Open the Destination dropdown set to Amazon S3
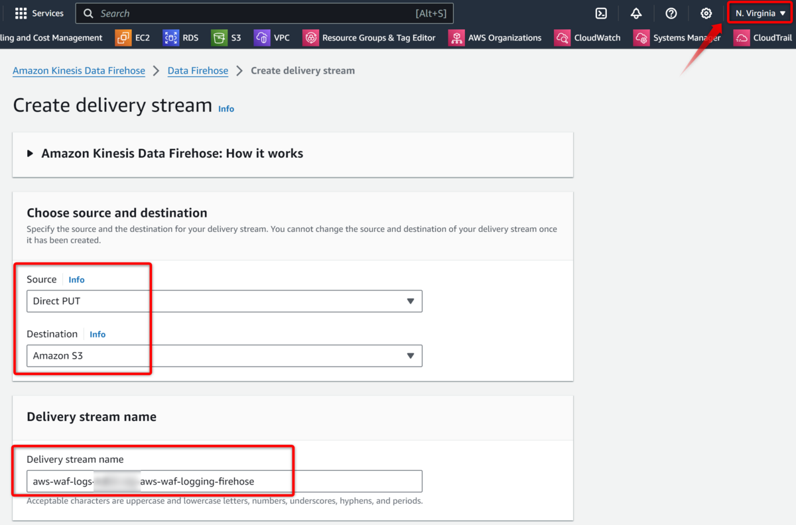The height and width of the screenshot is (525, 796). click(x=224, y=355)
